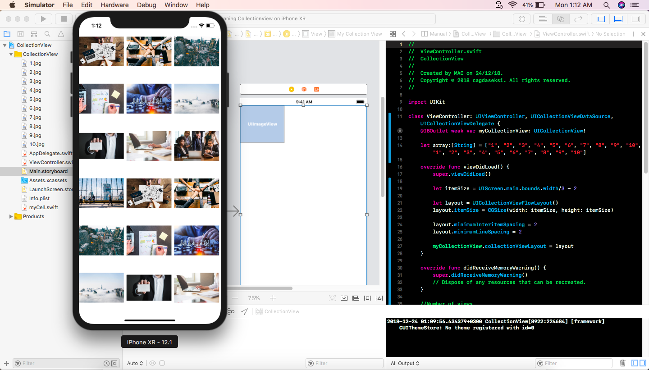Image resolution: width=649 pixels, height=370 pixels.
Task: Open the Window menu
Action: [x=176, y=5]
